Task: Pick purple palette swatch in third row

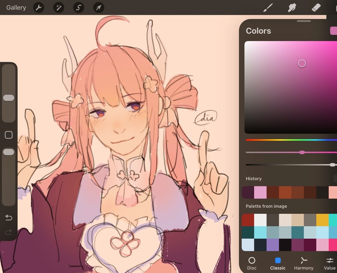Action: coord(273,245)
